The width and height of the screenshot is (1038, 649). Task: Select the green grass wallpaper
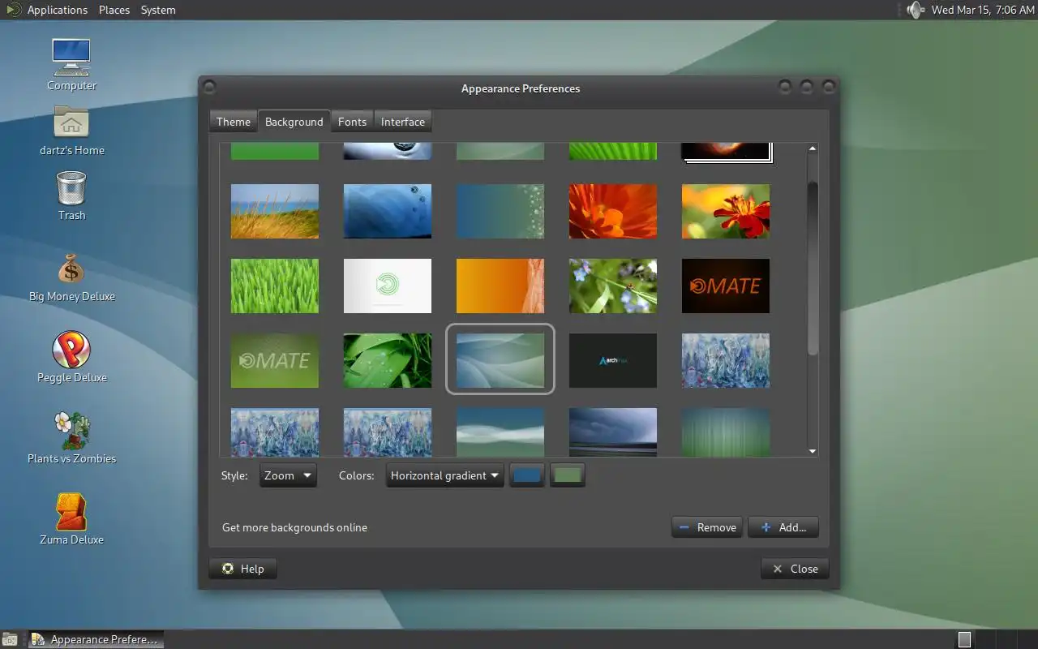pos(275,286)
